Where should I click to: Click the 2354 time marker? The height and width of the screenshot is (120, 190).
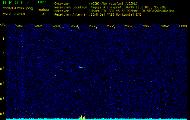74,26
